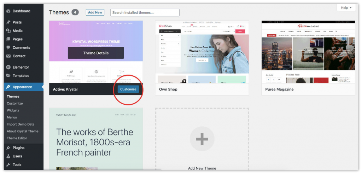Image resolution: width=362 pixels, height=174 pixels.
Task: Click the Search installed themes field
Action: 145,12
